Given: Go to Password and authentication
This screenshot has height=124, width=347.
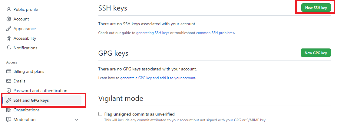Looking at the screenshot, I should click(40, 91).
